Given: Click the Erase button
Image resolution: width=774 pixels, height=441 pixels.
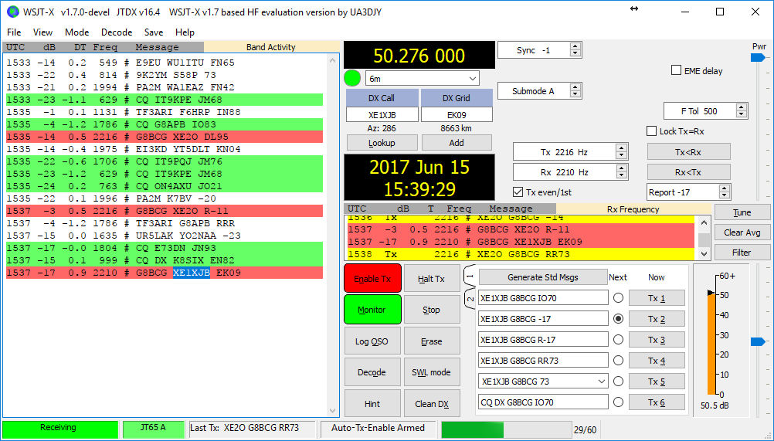Looking at the screenshot, I should (x=432, y=341).
